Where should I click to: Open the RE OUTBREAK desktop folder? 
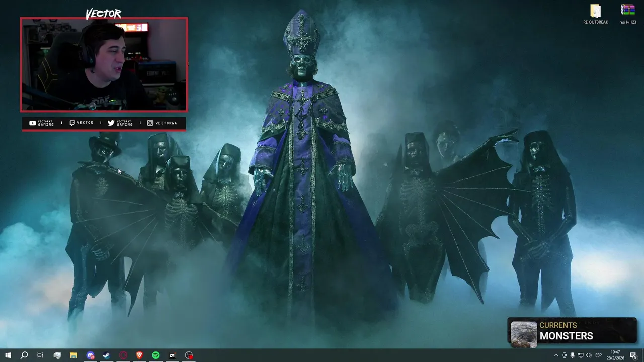coord(596,14)
